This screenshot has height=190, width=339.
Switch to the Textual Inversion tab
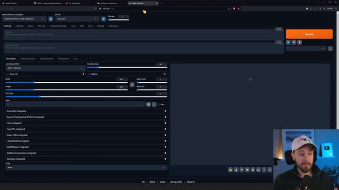click(28, 59)
